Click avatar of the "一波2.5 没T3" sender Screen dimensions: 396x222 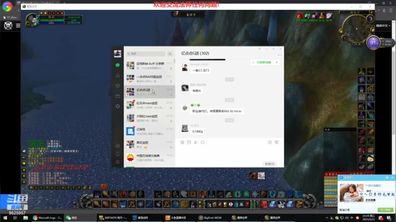185,68
